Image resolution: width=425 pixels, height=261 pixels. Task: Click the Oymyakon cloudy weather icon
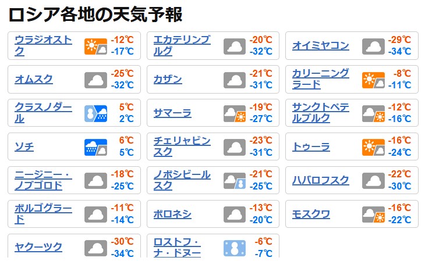click(373, 46)
